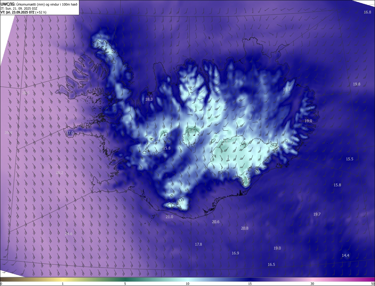
Task: Click the 20.8 value on the map
Action: click(245, 228)
